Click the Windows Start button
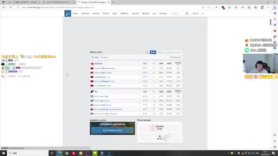 3,153
